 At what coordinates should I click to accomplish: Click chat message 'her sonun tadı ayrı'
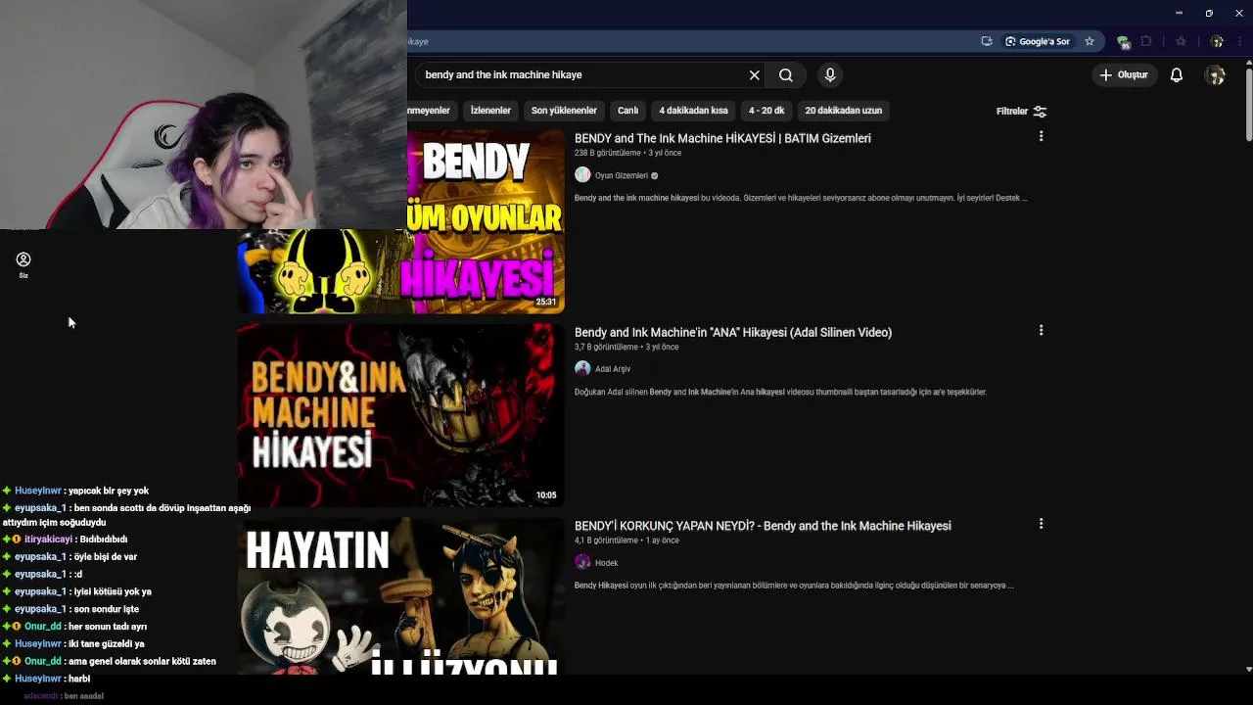coord(108,627)
